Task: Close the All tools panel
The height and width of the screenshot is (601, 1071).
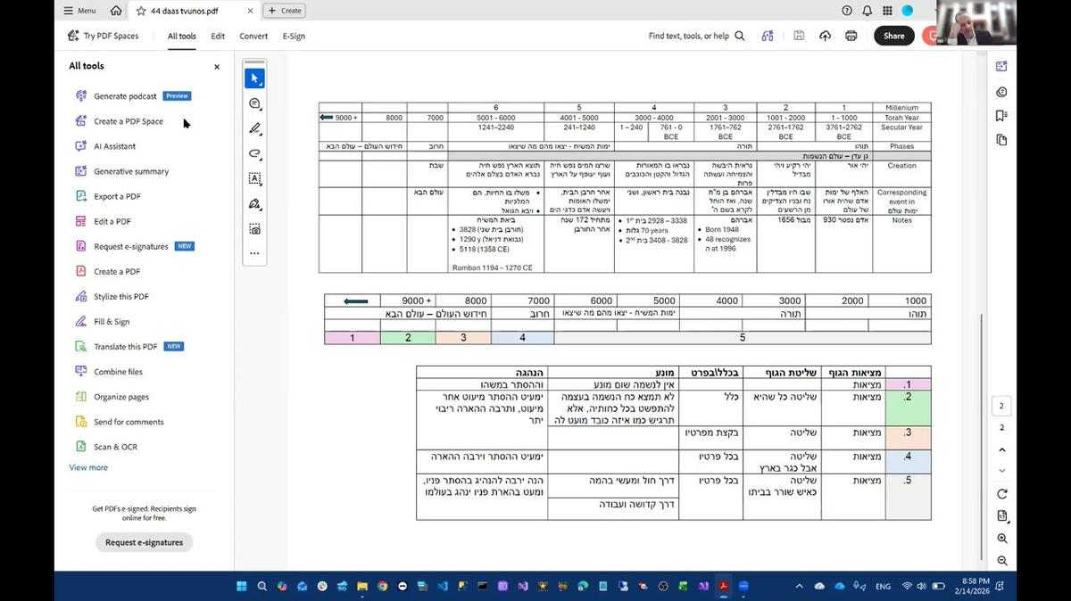Action: (x=216, y=67)
